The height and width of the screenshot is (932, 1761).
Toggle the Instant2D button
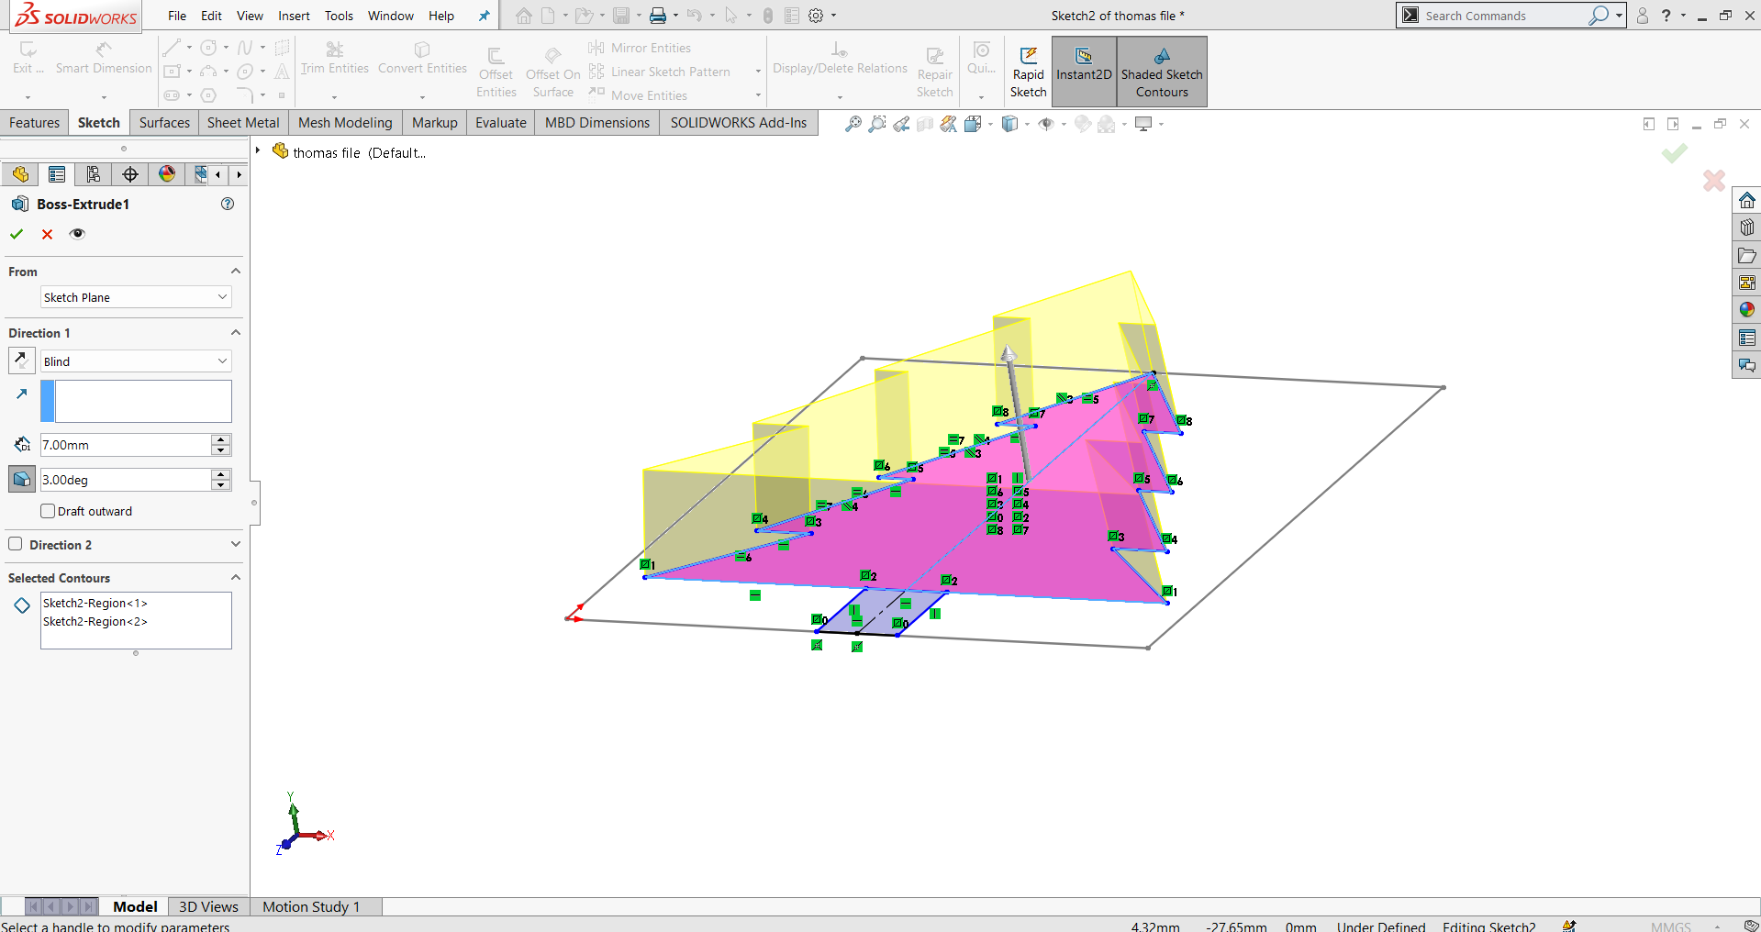1084,72
